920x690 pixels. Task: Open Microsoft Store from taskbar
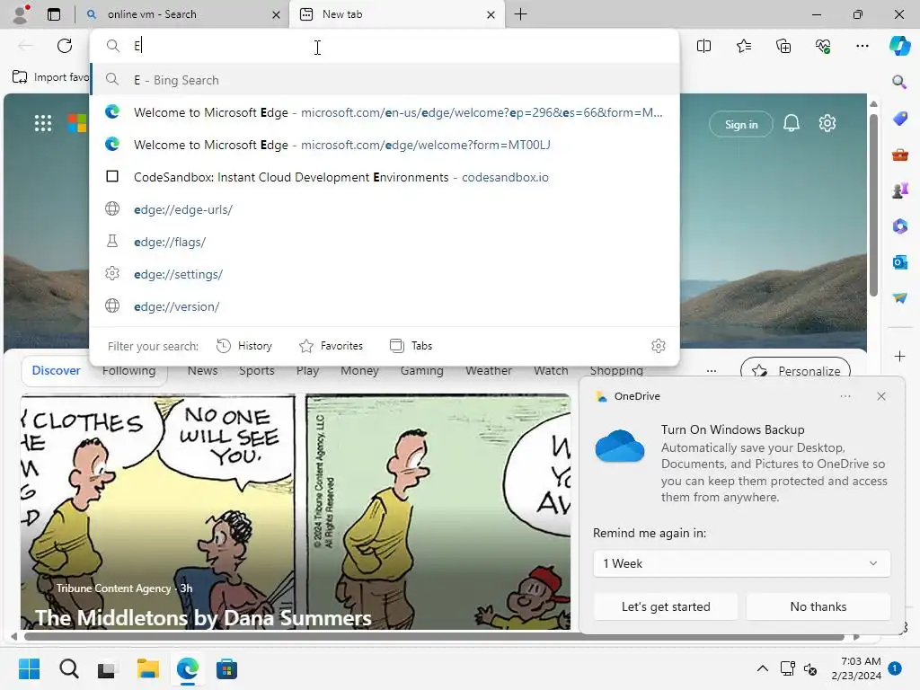226,668
